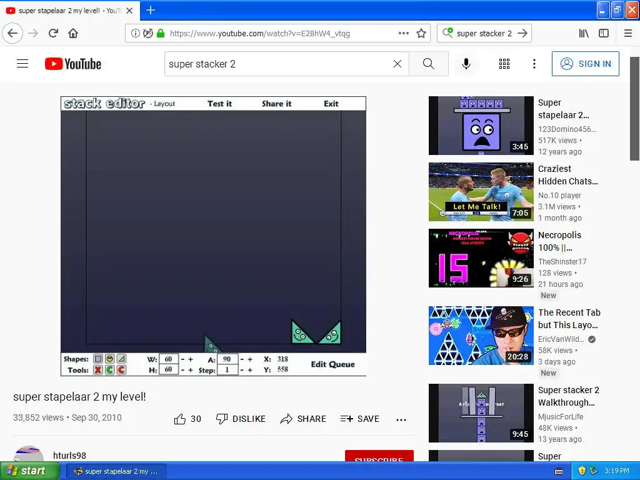
Task: Click browser search box with super stacker 2
Action: point(484,34)
